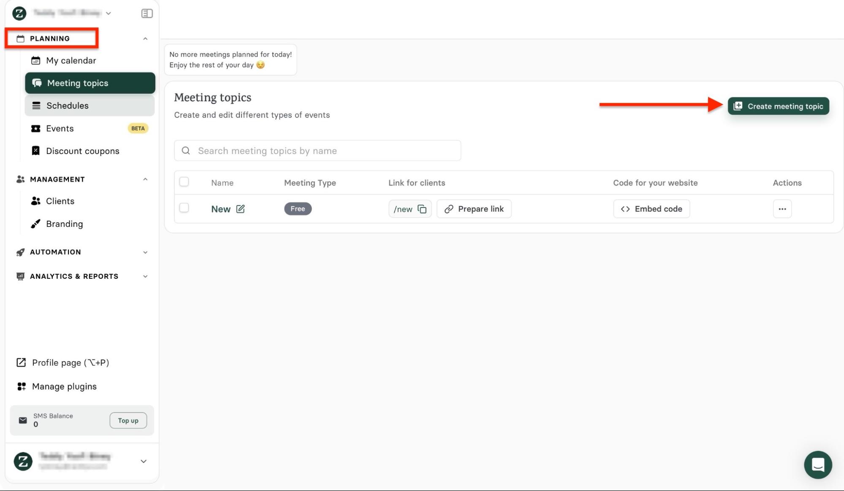Expand Analytics & Reports section
844x491 pixels.
pos(145,276)
